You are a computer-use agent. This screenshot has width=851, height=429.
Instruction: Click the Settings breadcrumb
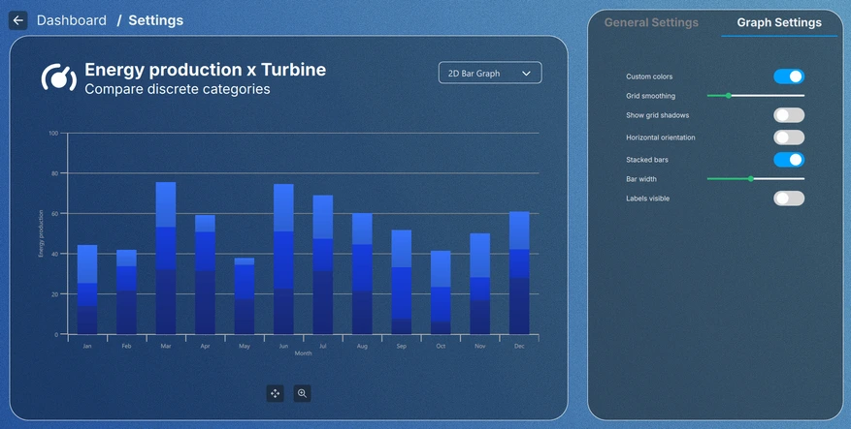(155, 20)
